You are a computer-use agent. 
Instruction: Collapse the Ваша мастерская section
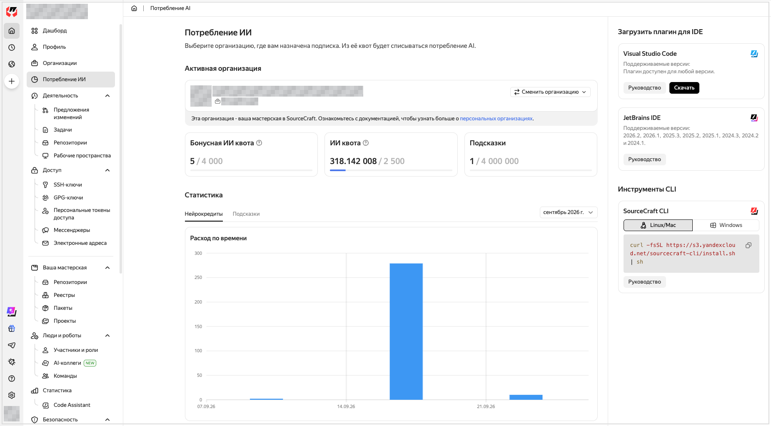pos(107,268)
